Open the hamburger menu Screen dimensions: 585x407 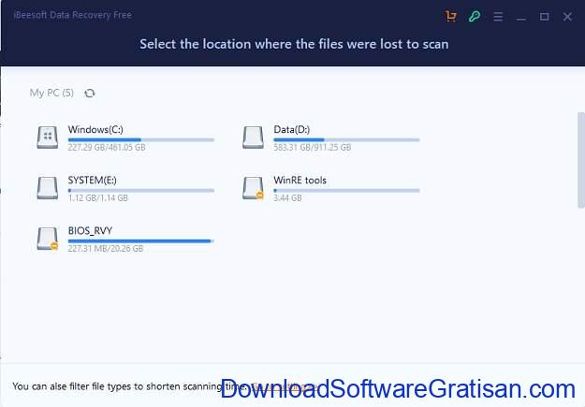498,17
